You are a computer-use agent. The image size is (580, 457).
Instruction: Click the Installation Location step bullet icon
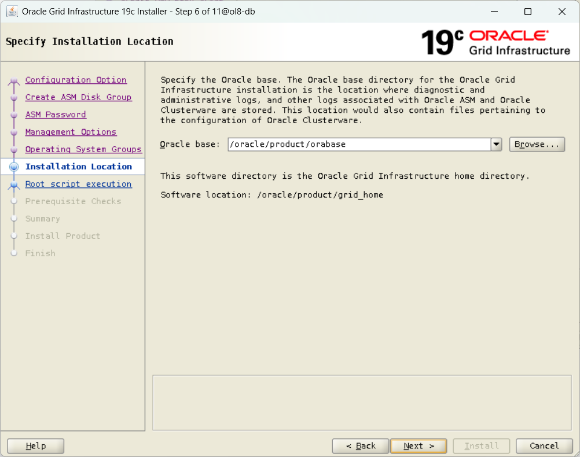tap(14, 167)
